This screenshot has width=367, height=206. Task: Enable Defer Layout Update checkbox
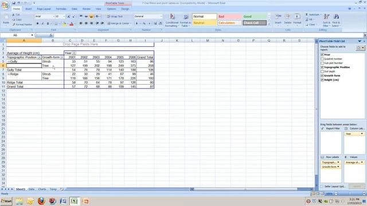322,187
